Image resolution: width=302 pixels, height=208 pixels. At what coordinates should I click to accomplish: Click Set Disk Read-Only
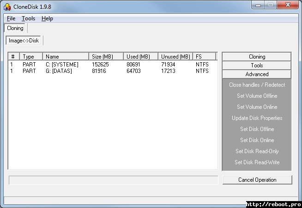(257, 151)
